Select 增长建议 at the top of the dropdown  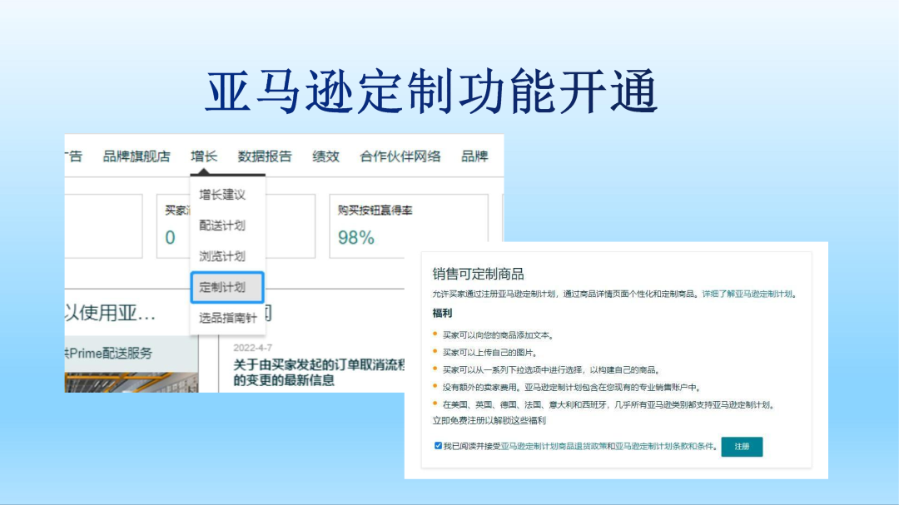click(x=226, y=194)
